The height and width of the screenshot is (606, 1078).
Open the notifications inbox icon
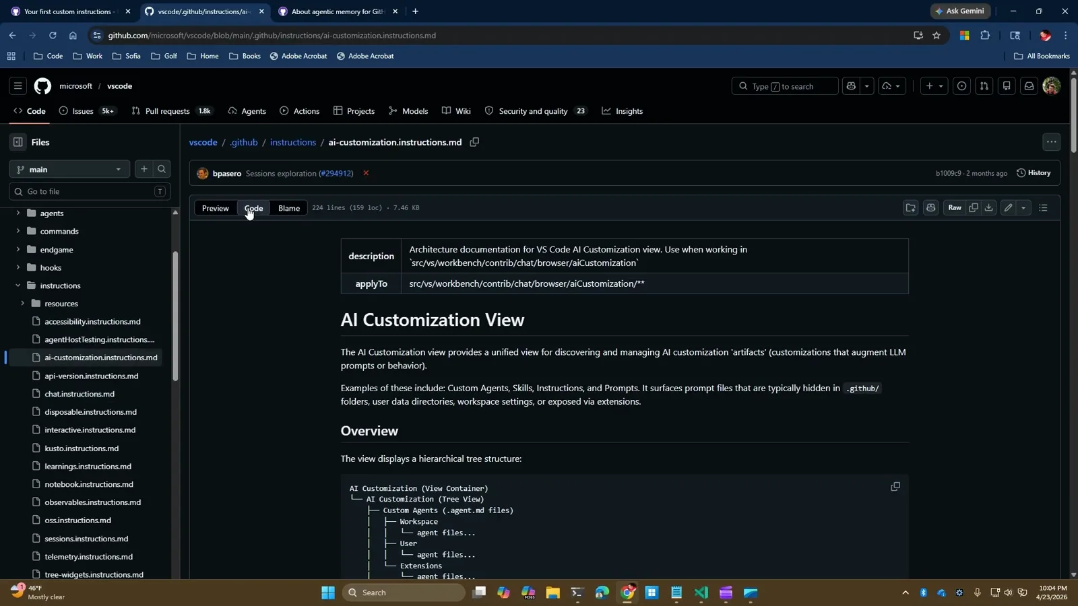pyautogui.click(x=1029, y=86)
